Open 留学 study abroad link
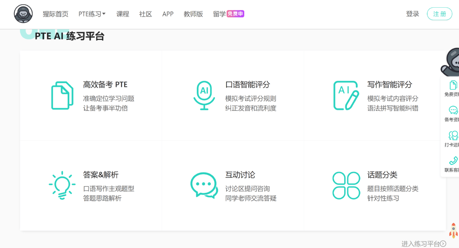Screen dimensions: 459x248 click(219, 14)
